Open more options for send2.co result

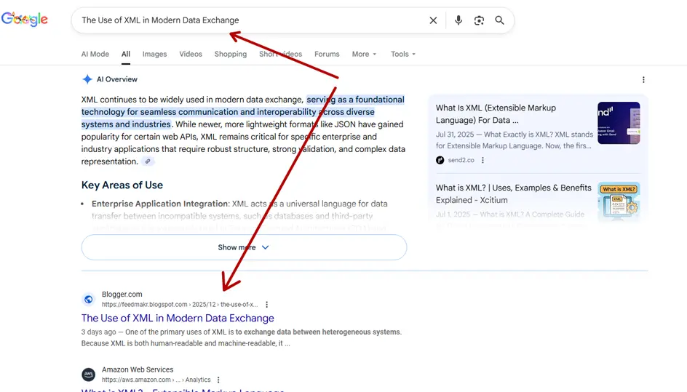click(483, 160)
